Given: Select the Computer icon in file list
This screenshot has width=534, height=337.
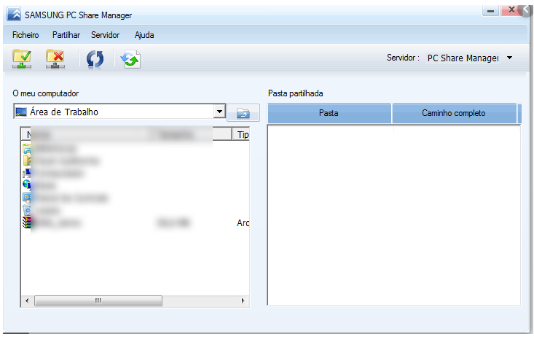Looking at the screenshot, I should (27, 173).
